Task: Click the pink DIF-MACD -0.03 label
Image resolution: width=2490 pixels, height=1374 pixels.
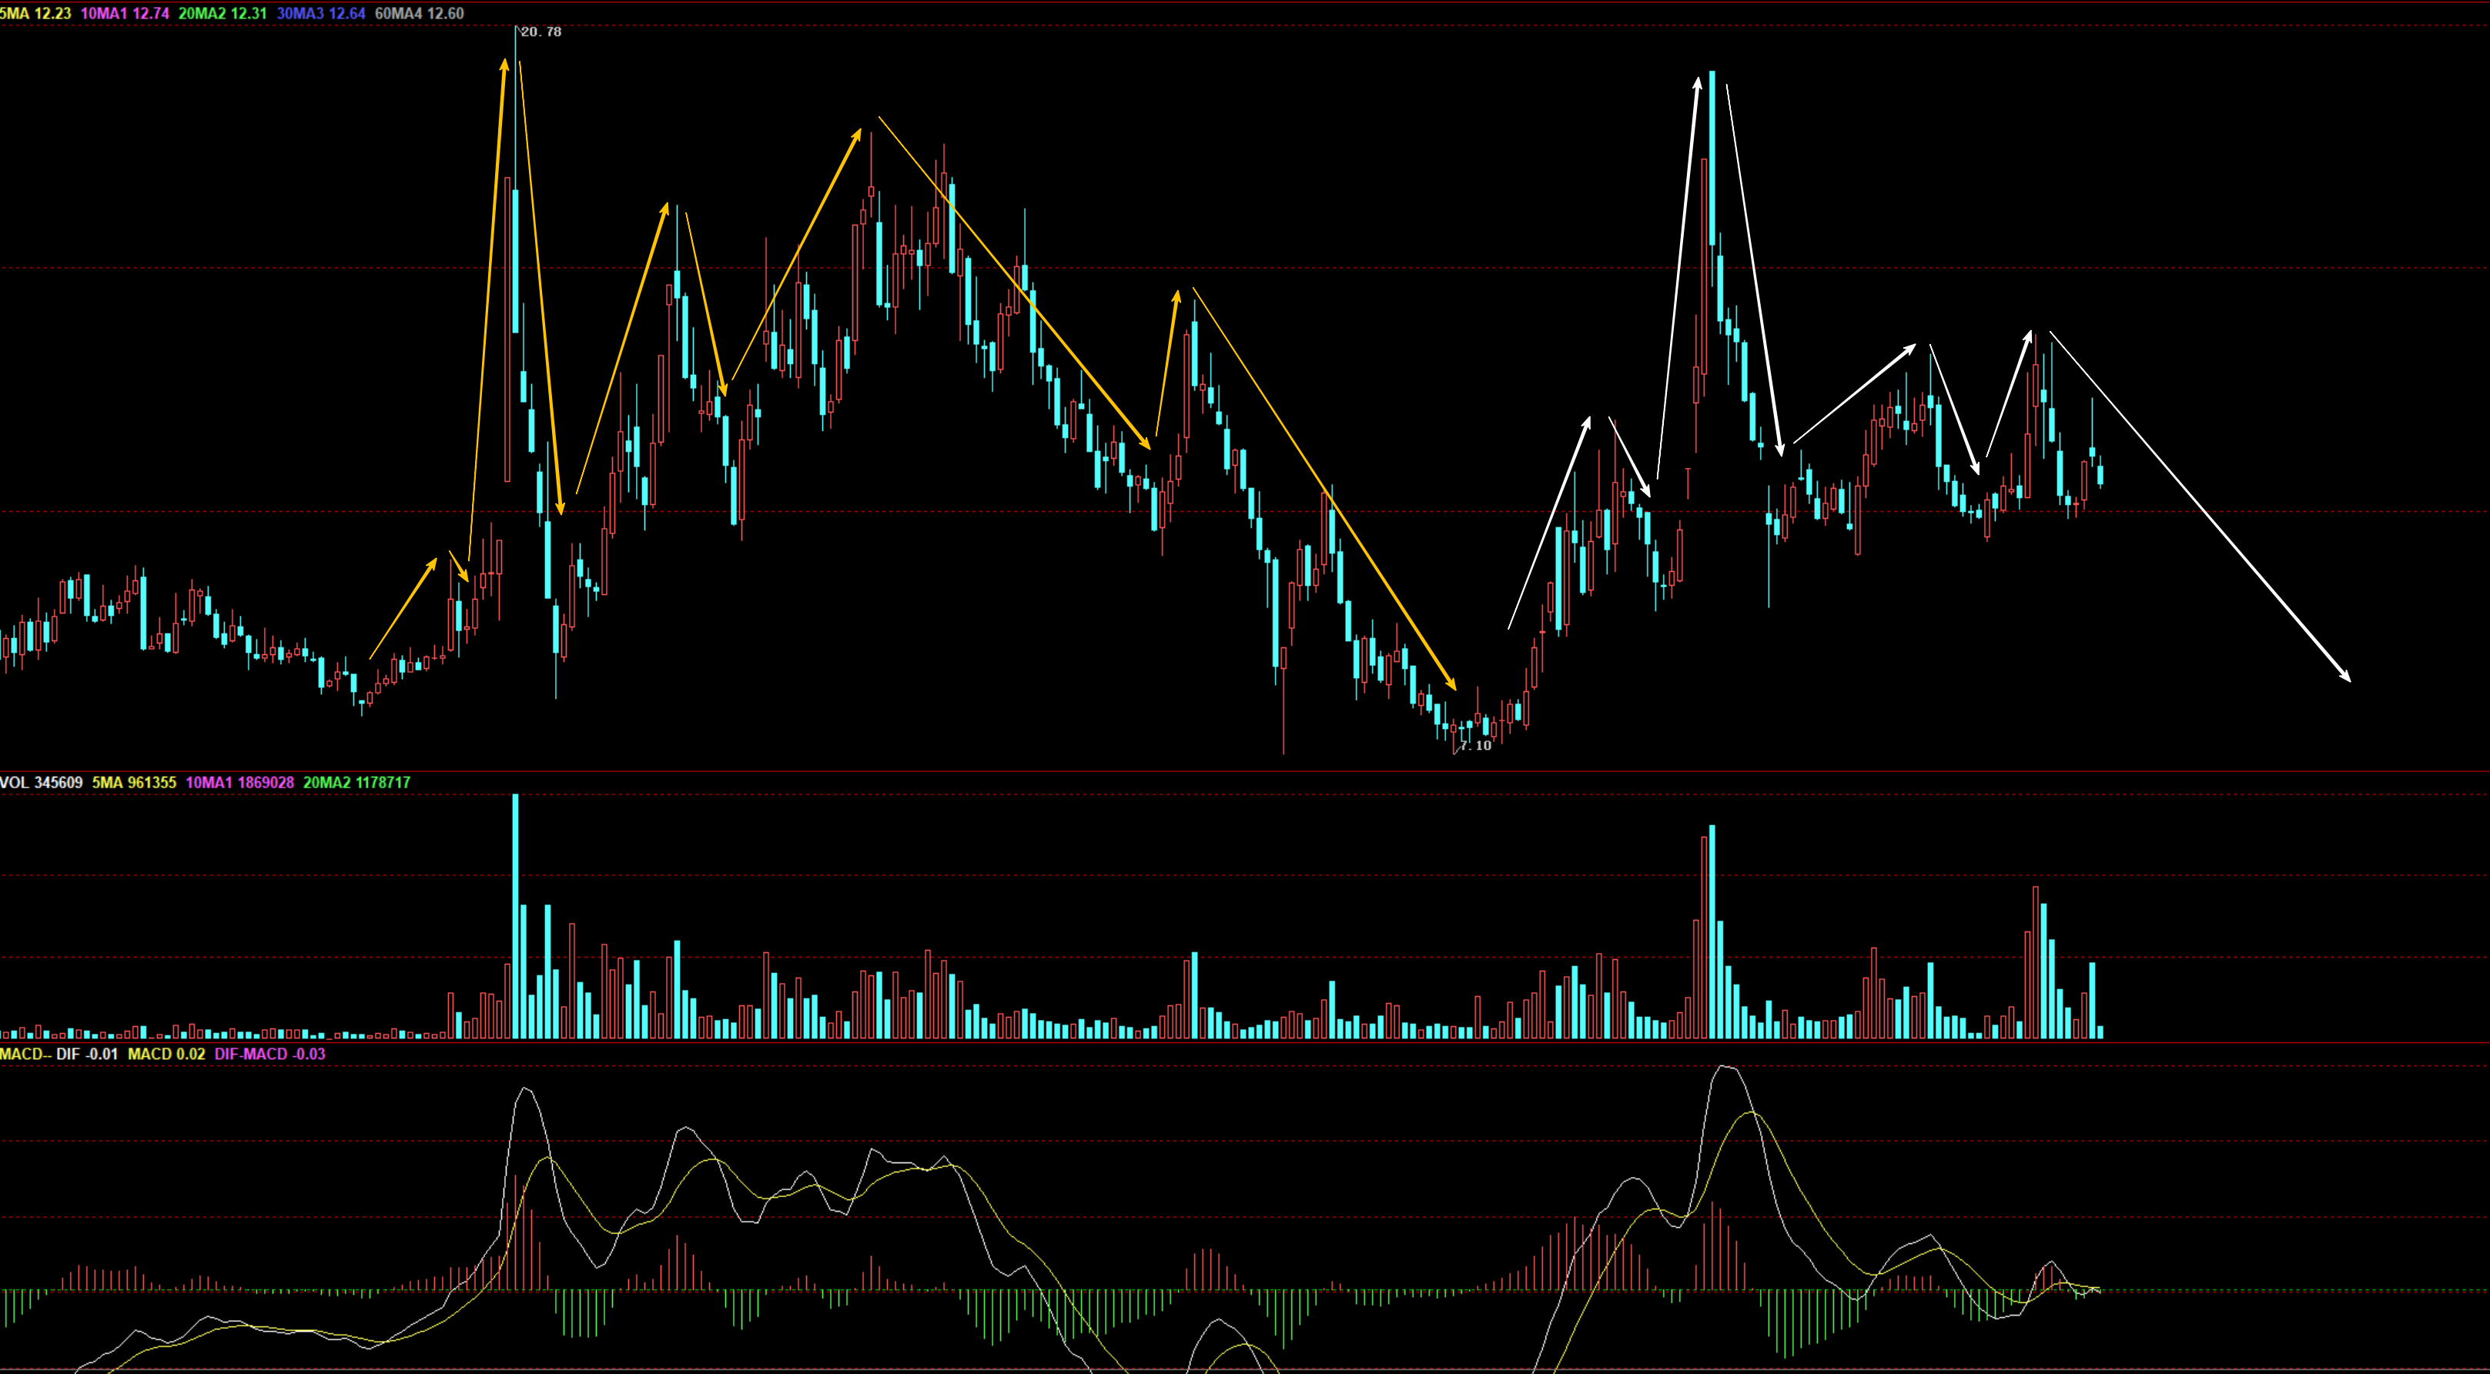Action: click(269, 1055)
